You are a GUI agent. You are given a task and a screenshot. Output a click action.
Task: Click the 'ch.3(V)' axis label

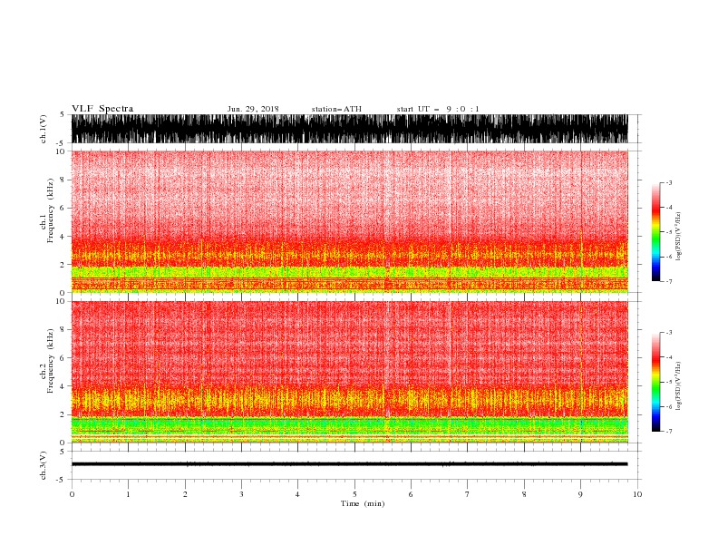pos(44,465)
